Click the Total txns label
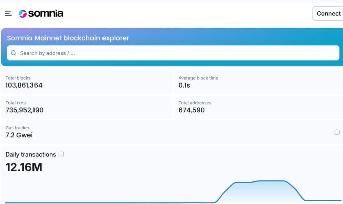The height and width of the screenshot is (204, 343). tap(15, 103)
